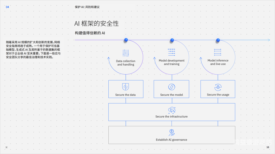275x154 pixels.
Task: Click the header text '保护 AI：风险和建议'
Action: [x=87, y=7]
